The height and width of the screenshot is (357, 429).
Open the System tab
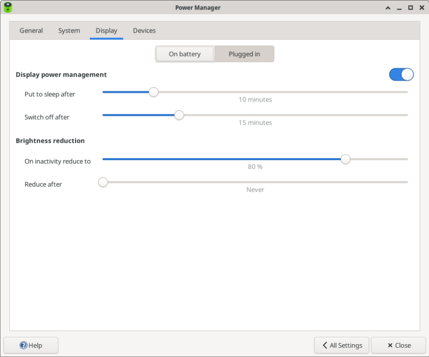69,31
